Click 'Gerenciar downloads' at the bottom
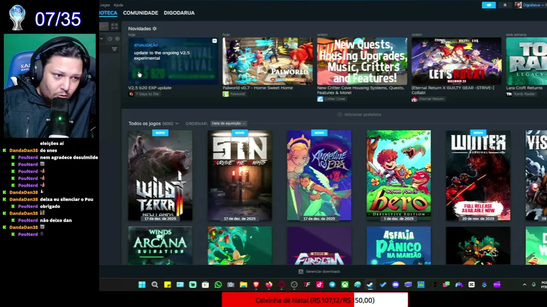The height and width of the screenshot is (307, 547). tap(319, 272)
